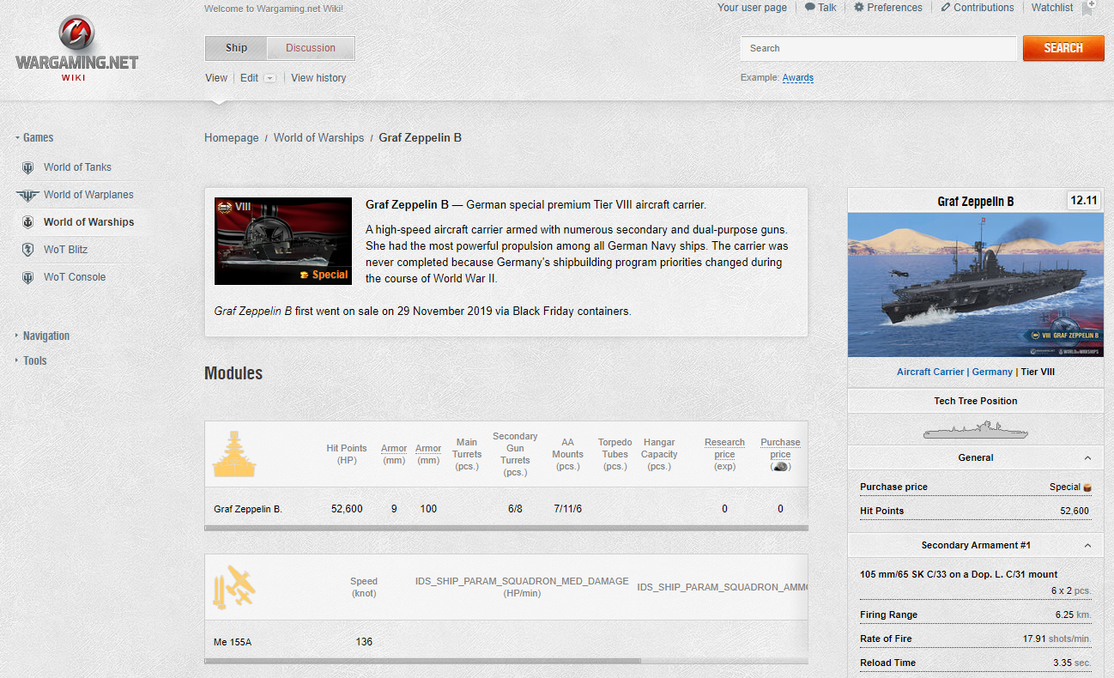The width and height of the screenshot is (1114, 678).
Task: Click the World of Tanks sidebar icon
Action: (x=27, y=167)
